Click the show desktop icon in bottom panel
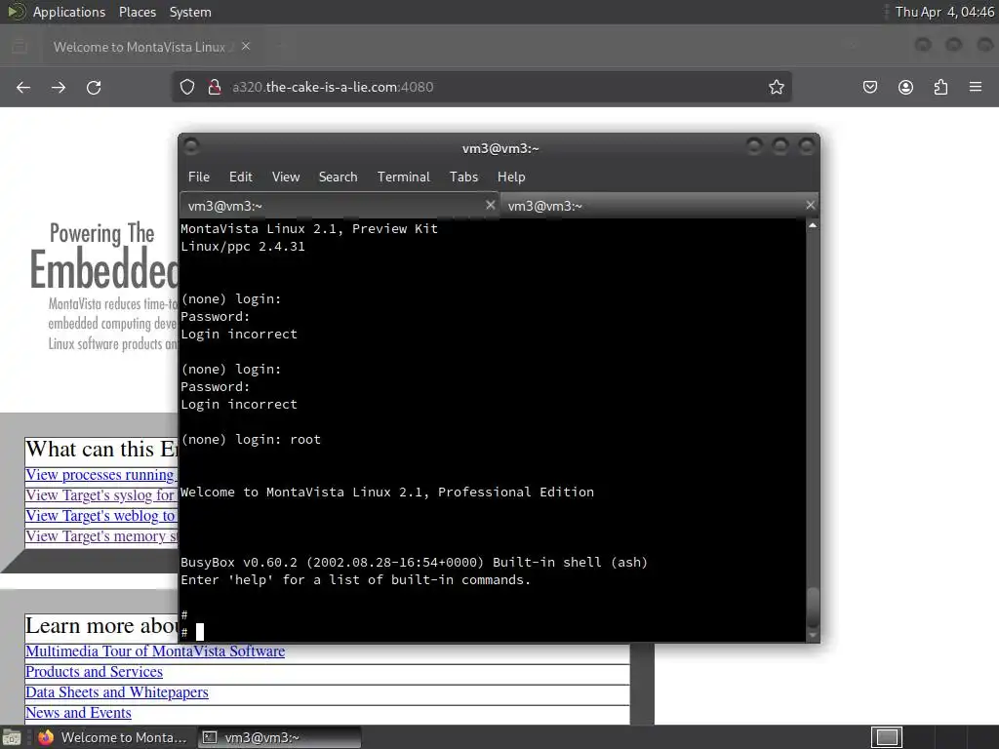The image size is (999, 749). (x=12, y=737)
